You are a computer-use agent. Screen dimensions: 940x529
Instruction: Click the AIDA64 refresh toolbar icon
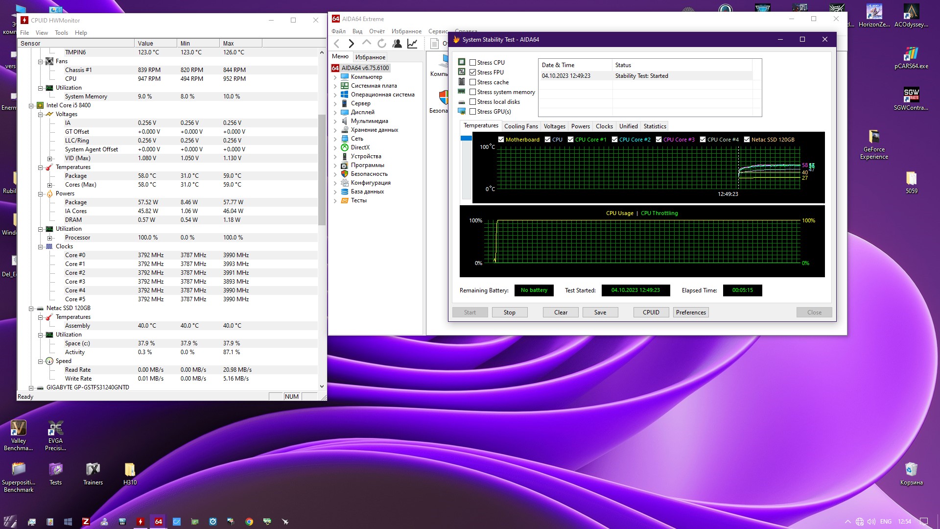pos(382,44)
